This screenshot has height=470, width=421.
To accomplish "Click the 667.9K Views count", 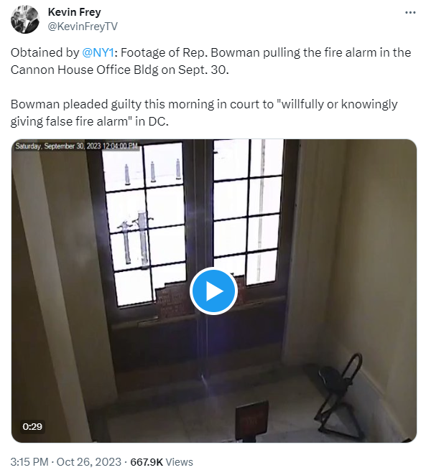I will pos(162,461).
